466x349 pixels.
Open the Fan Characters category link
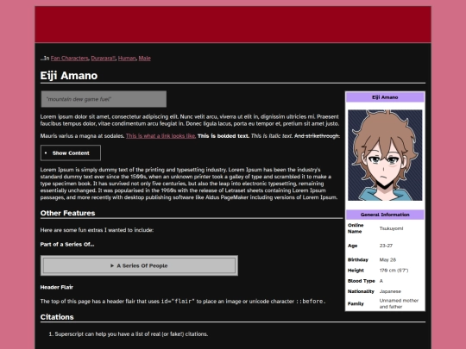coord(70,59)
